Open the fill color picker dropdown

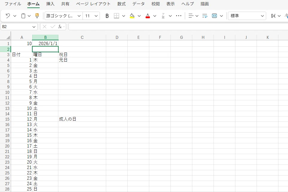[x=139, y=16]
